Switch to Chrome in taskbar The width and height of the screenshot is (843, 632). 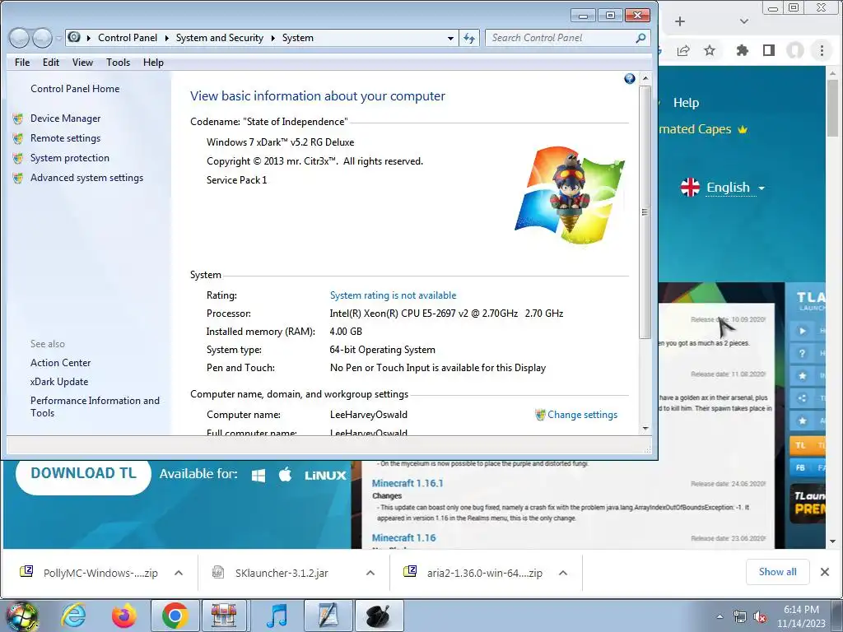click(x=175, y=616)
